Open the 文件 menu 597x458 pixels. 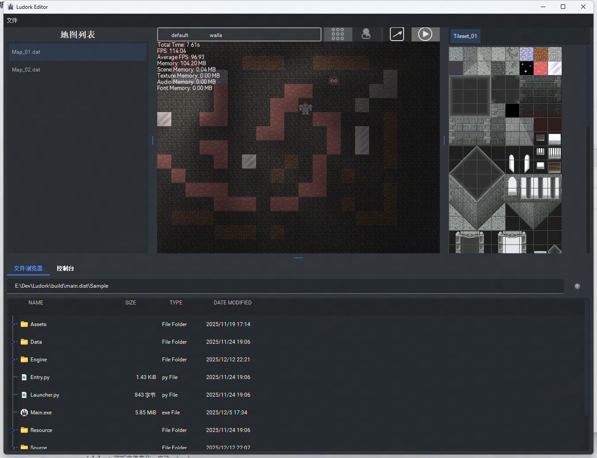[x=12, y=20]
